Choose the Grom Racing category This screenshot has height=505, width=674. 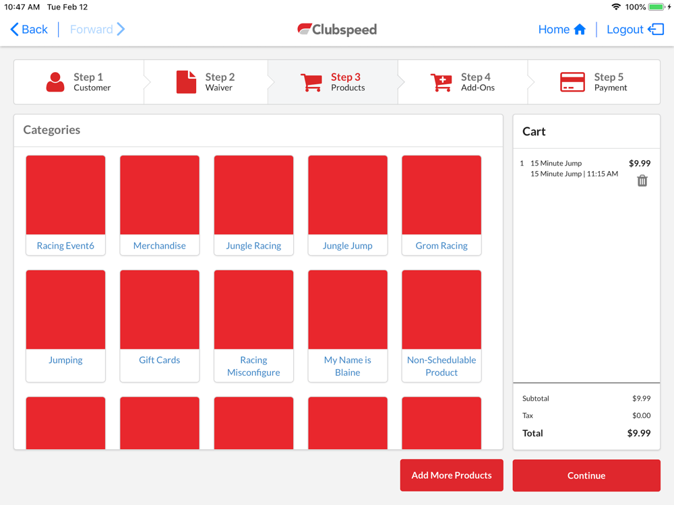click(x=441, y=205)
